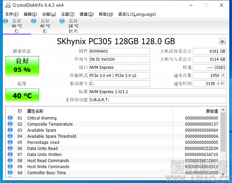Screen dimensions: 232x183
Task: Click the Host Read Commands status orb
Action: pyautogui.click(x=10, y=160)
